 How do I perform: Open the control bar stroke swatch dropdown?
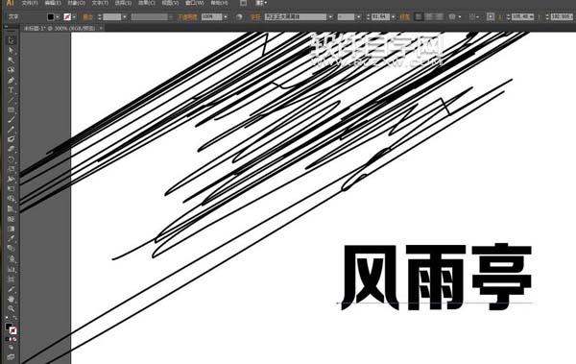[x=74, y=17]
